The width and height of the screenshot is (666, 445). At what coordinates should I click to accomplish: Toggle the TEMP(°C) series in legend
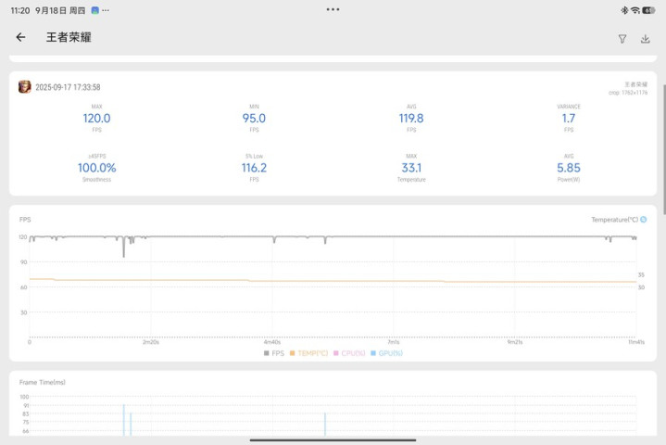tap(309, 353)
